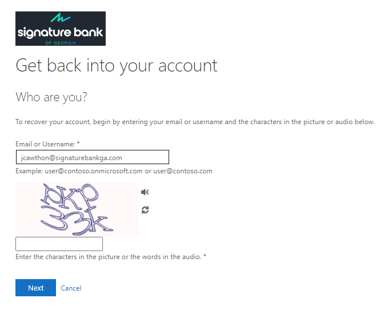This screenshot has height=310, width=384.
Task: Click the 'Email or Username:' label
Action: (45, 144)
